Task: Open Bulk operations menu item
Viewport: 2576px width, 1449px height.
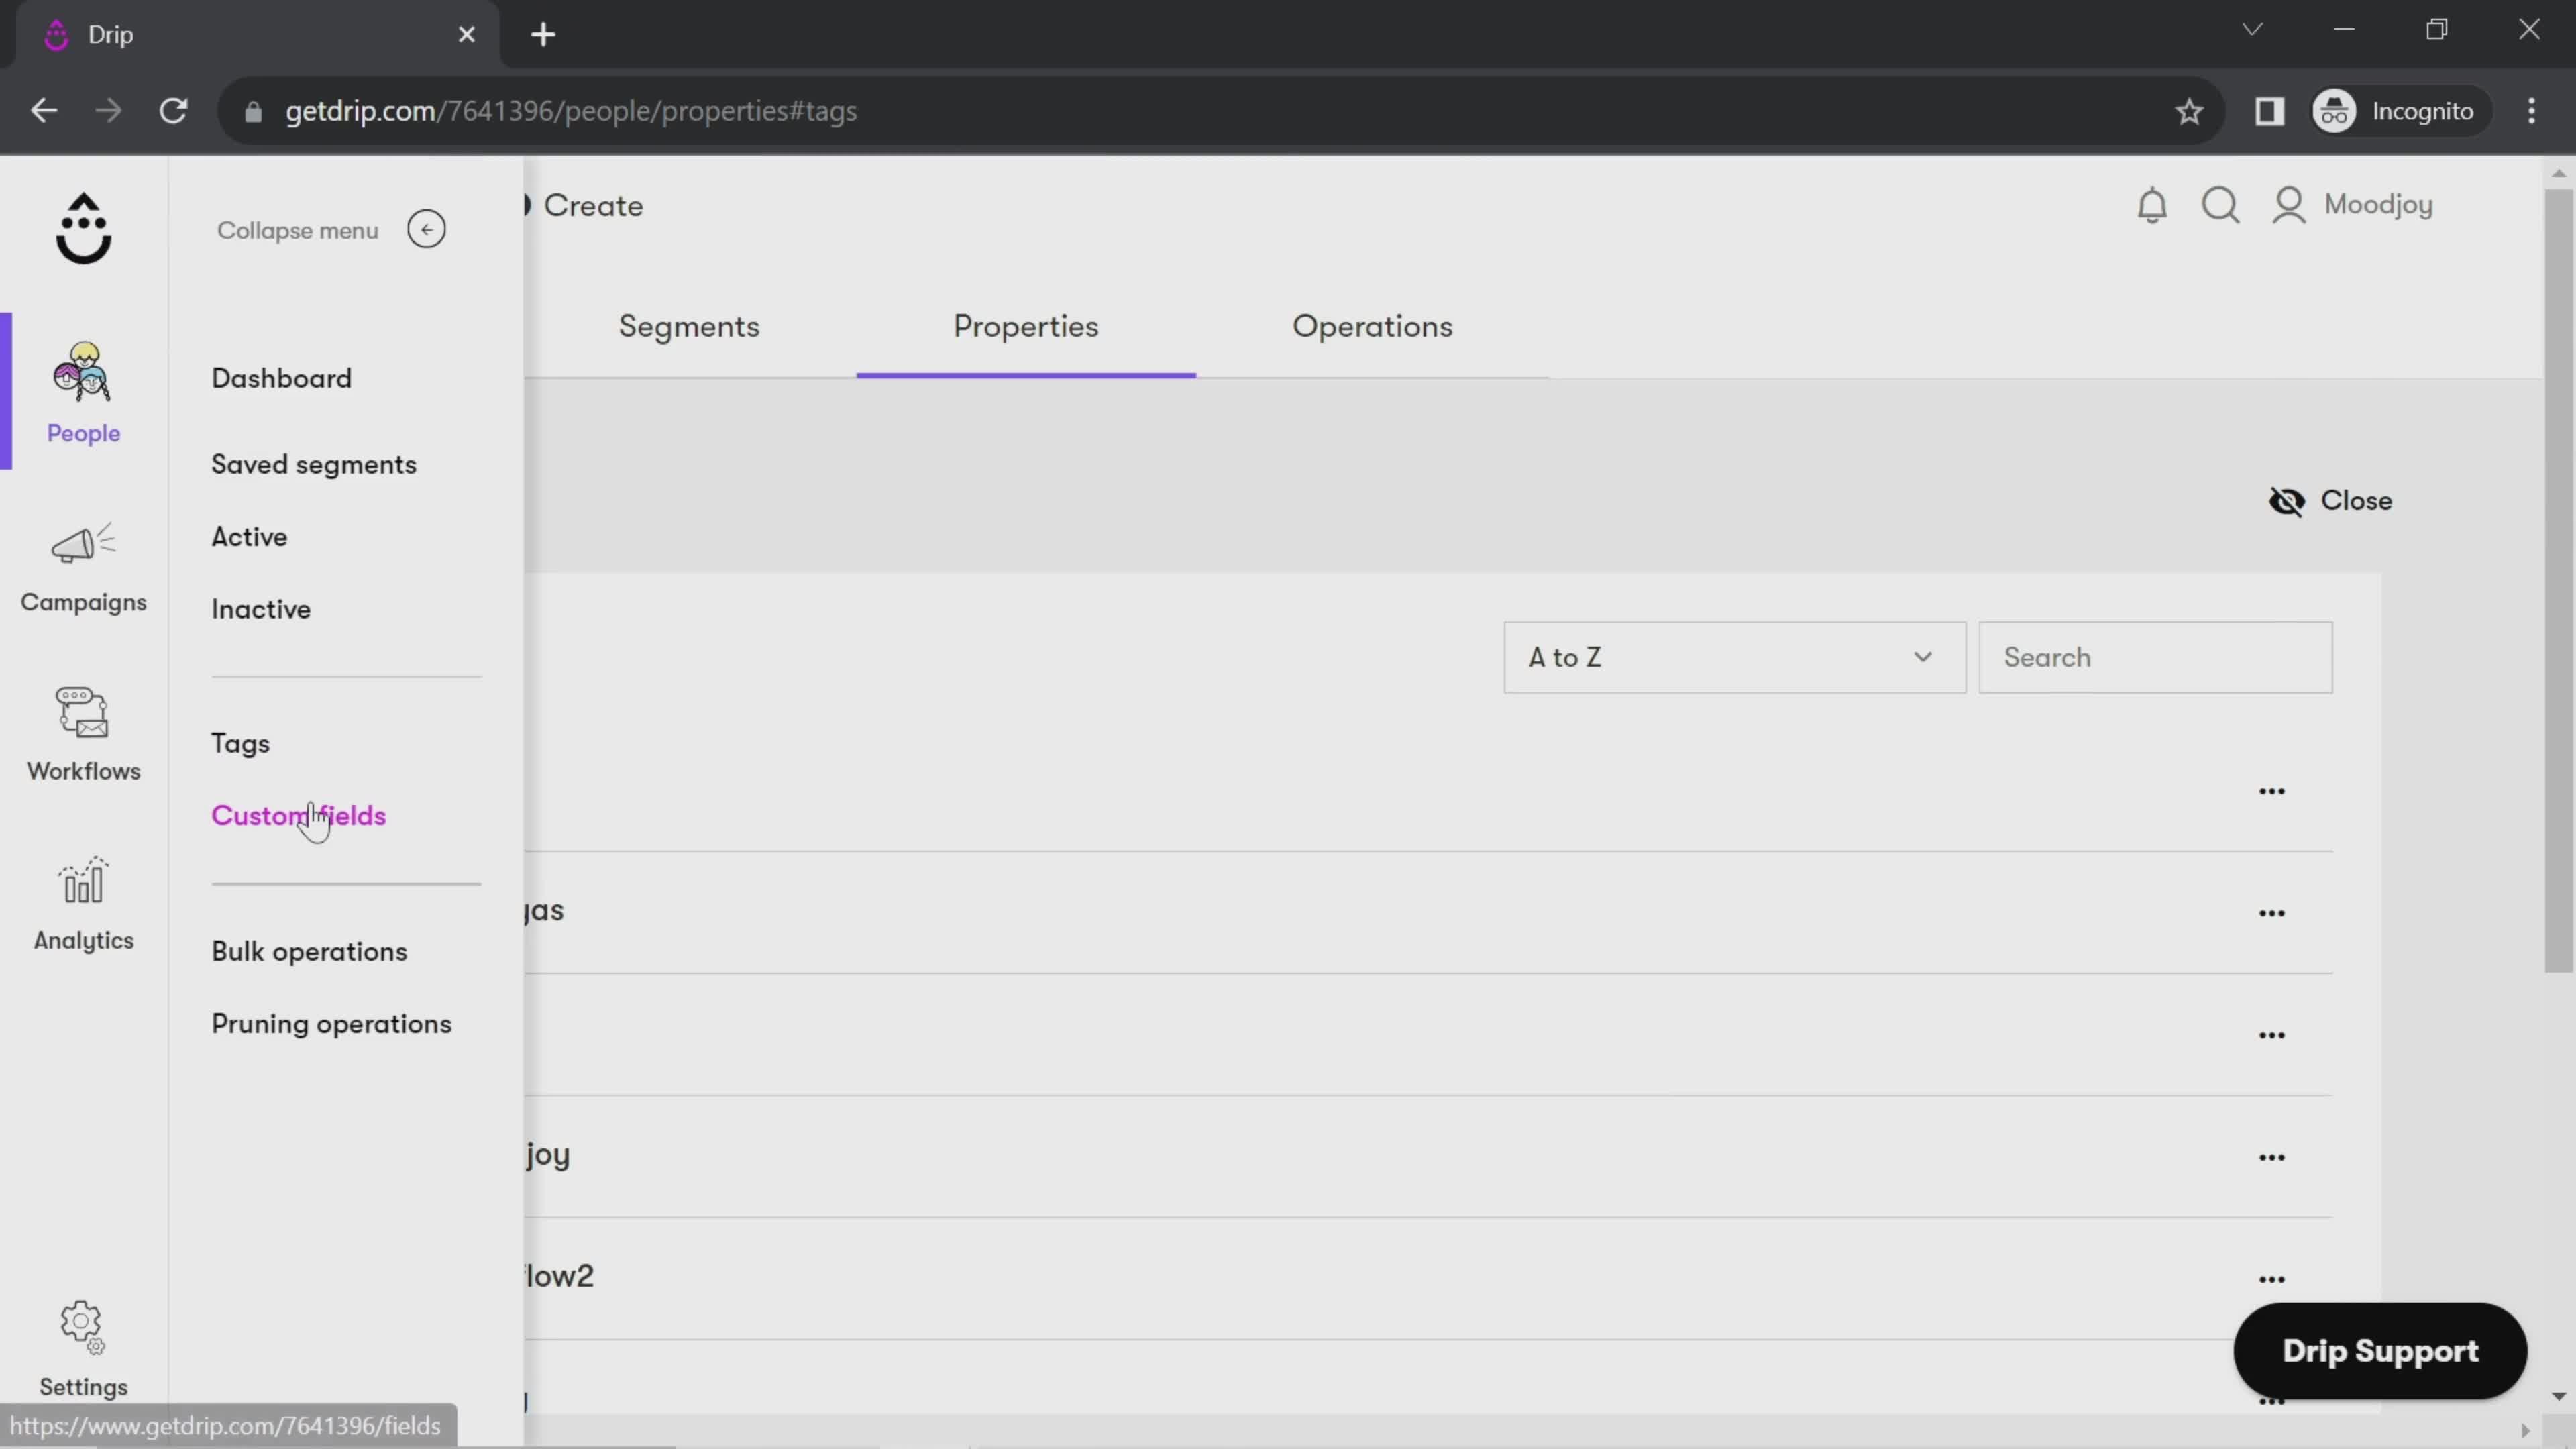Action: [x=309, y=952]
